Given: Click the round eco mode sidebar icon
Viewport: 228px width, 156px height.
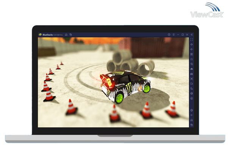Looking at the screenshot, I should click(x=192, y=98).
